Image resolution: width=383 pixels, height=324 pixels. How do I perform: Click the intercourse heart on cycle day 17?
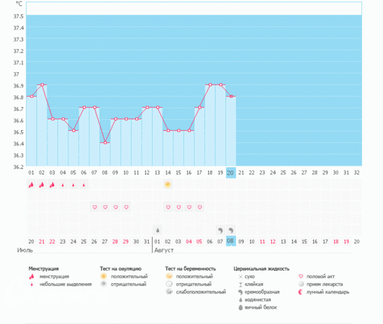click(x=199, y=207)
